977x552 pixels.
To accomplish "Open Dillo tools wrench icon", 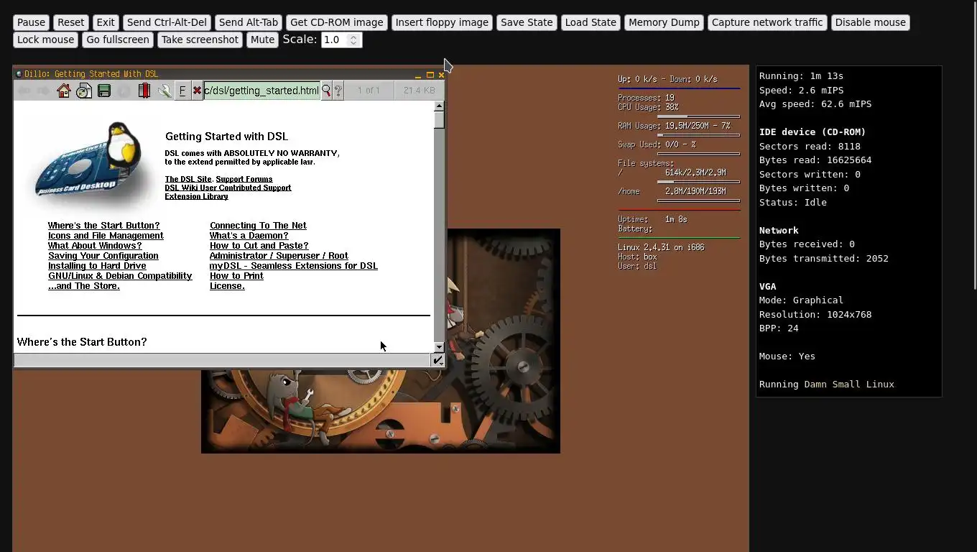I will 165,91.
